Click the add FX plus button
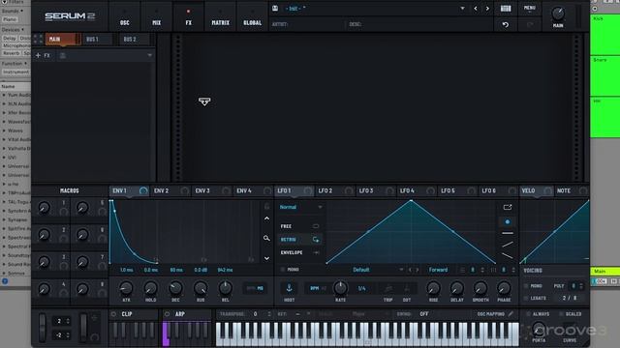Image resolution: width=620 pixels, height=348 pixels. pyautogui.click(x=38, y=56)
